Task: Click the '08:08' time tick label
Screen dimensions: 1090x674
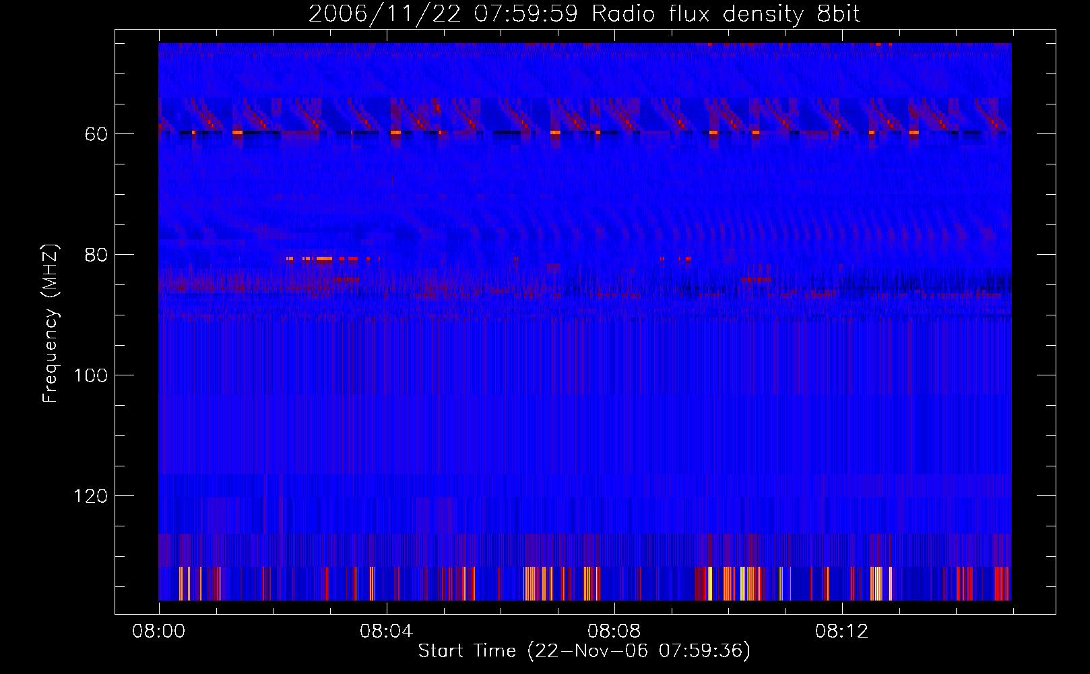Action: click(x=614, y=632)
